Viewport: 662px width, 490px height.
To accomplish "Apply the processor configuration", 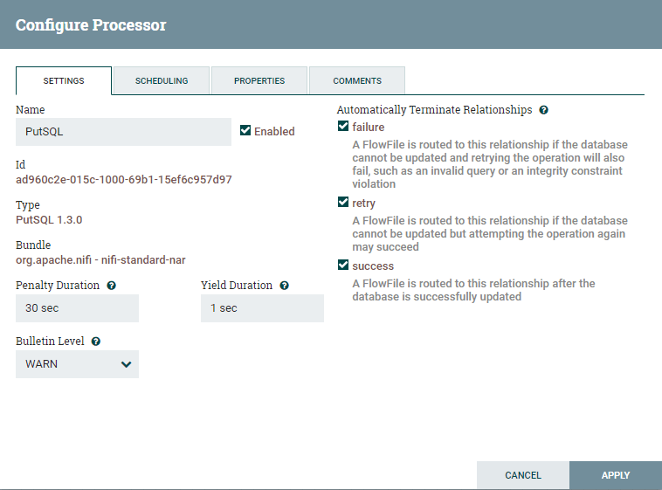I will pos(616,475).
